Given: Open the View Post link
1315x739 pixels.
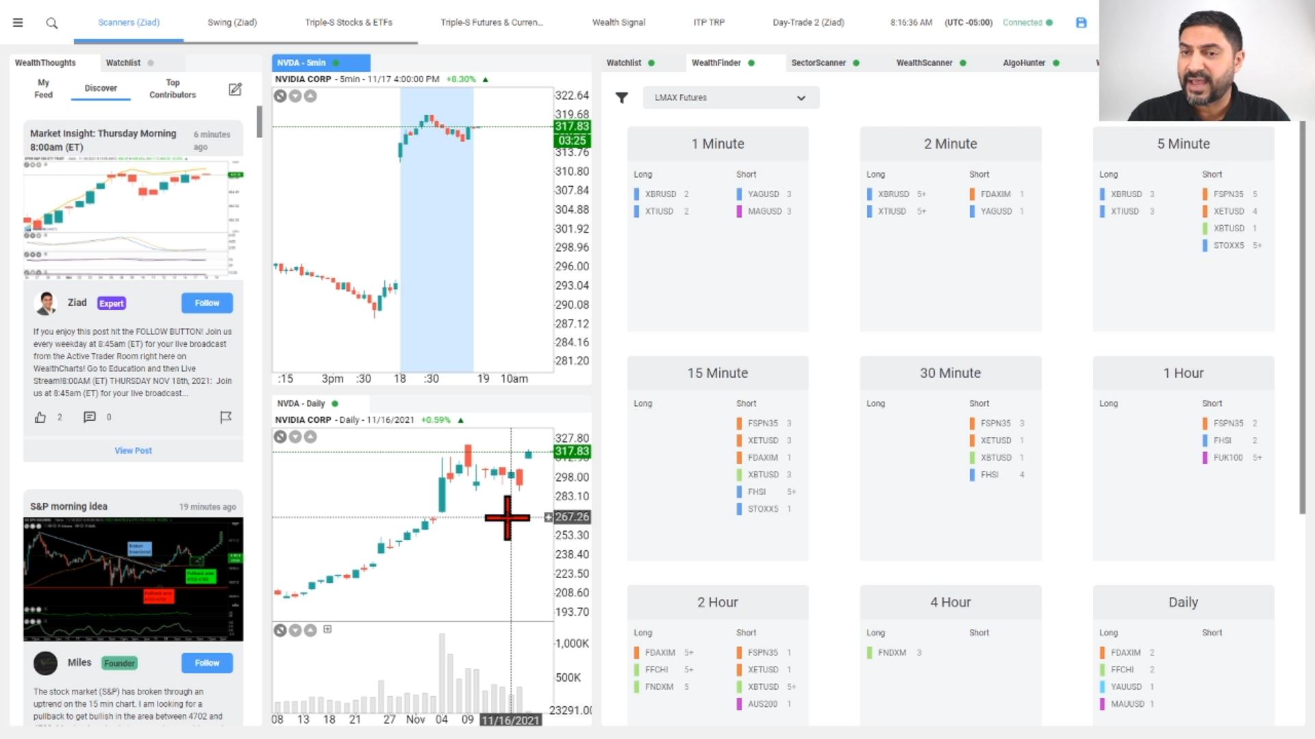Looking at the screenshot, I should [x=133, y=451].
